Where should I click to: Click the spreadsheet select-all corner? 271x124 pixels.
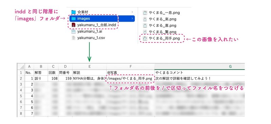point(21,67)
